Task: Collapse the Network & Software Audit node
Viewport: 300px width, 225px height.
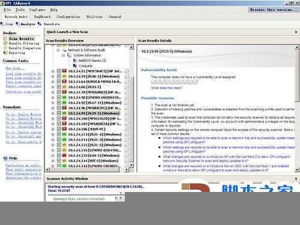Action: point(58,50)
